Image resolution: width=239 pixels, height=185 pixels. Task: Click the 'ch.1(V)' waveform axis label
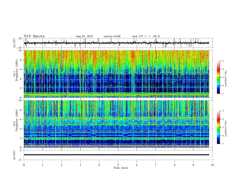(14, 43)
